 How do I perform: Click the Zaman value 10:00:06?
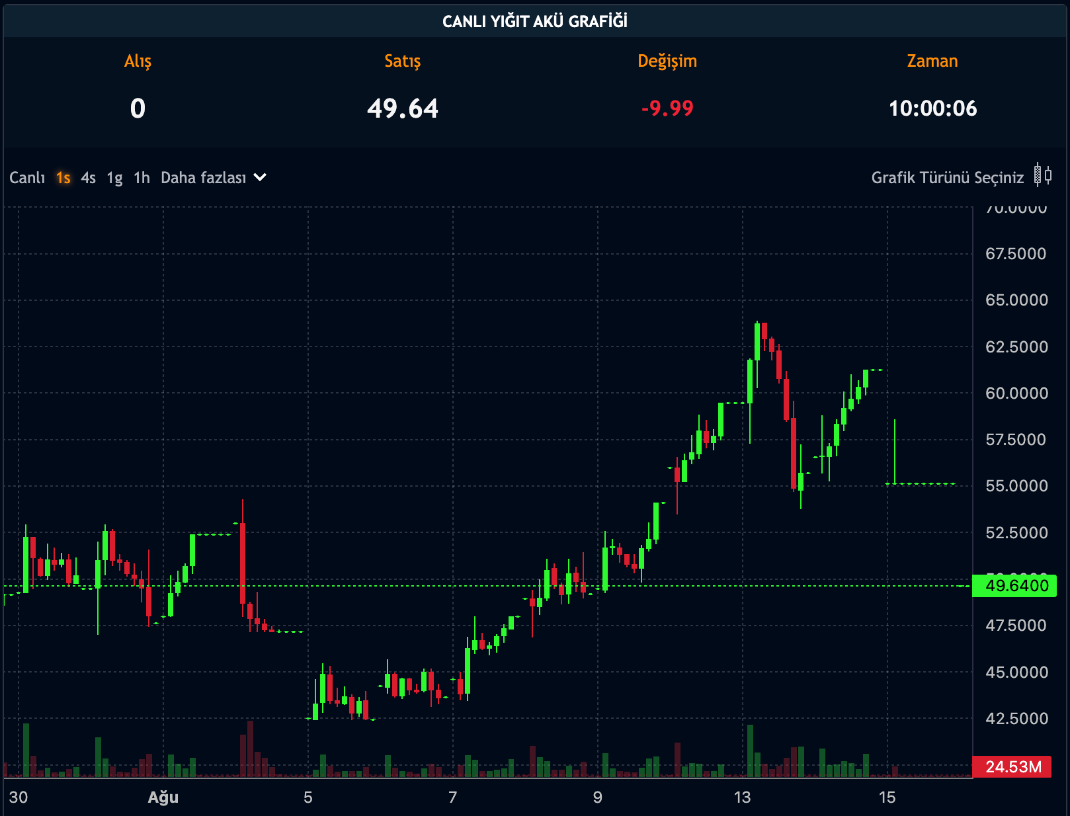coord(932,108)
